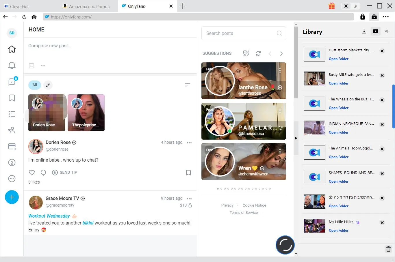
Task: Like the Dorien Rose post
Action: tap(32, 173)
